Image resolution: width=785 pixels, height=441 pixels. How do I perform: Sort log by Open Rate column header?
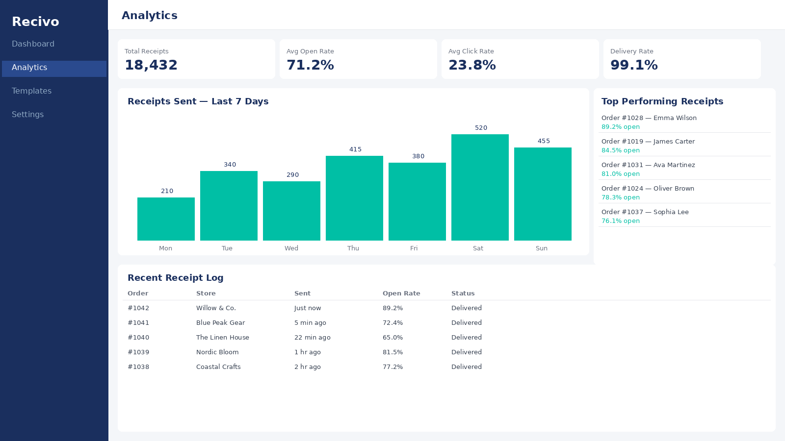[x=401, y=294]
